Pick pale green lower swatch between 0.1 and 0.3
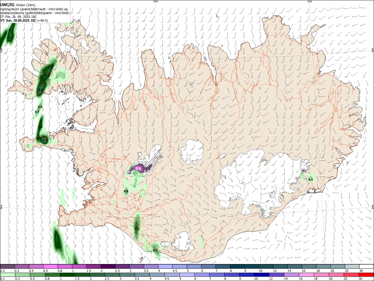The image size is (374, 281). click(8, 275)
